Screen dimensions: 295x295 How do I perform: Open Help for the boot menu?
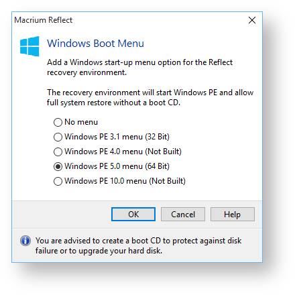pyautogui.click(x=233, y=214)
